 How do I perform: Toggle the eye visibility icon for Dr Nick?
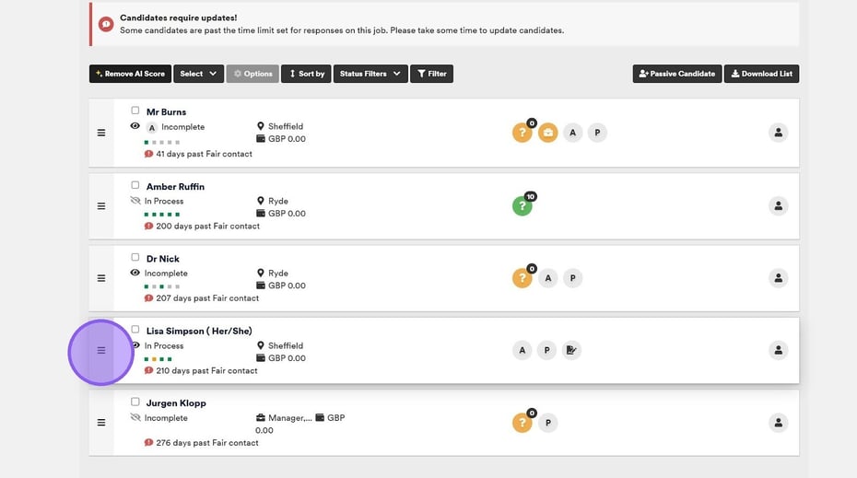[x=135, y=274]
